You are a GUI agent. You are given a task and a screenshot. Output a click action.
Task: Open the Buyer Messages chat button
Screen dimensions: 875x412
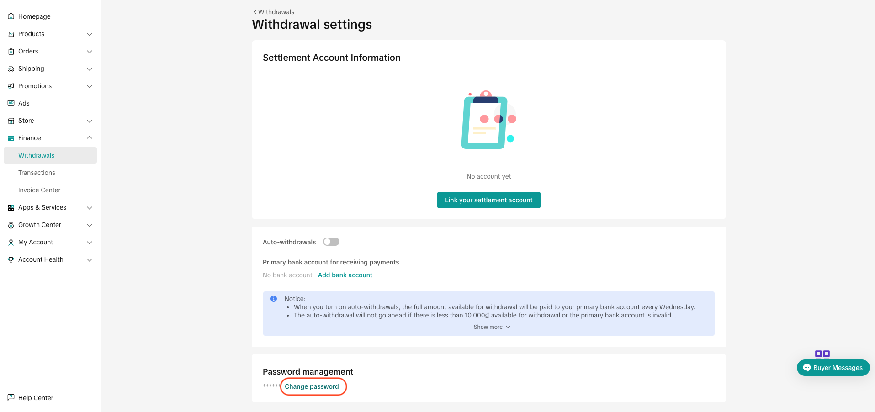(833, 368)
